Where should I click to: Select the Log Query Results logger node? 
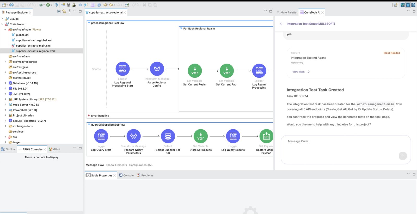click(x=233, y=136)
